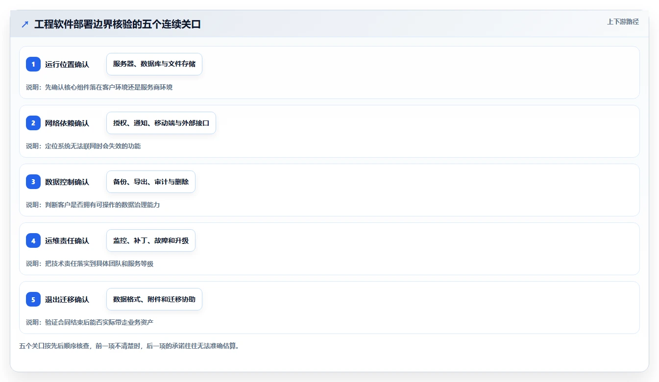Image resolution: width=659 pixels, height=382 pixels.
Task: Click the arrow icon beside the title
Action: [25, 24]
